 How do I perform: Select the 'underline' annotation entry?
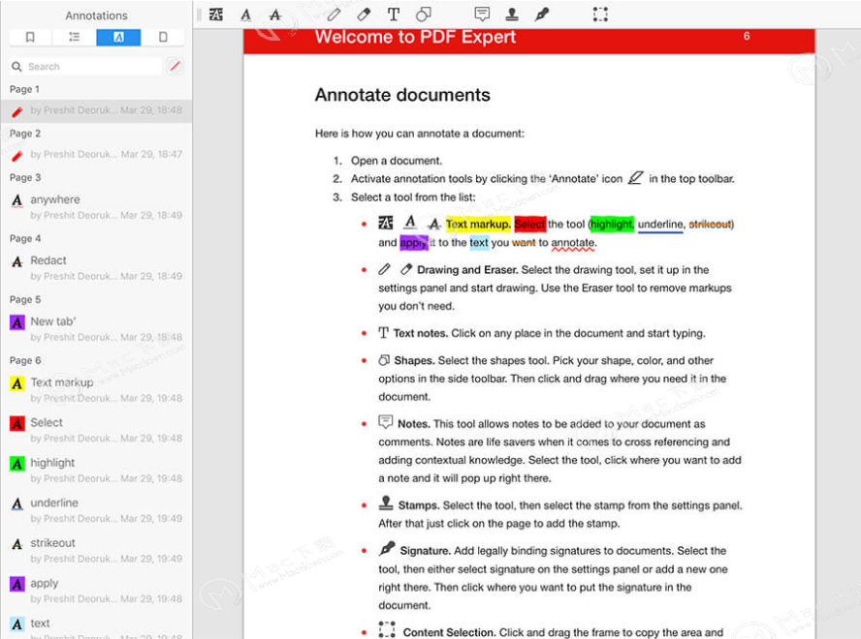pos(96,510)
